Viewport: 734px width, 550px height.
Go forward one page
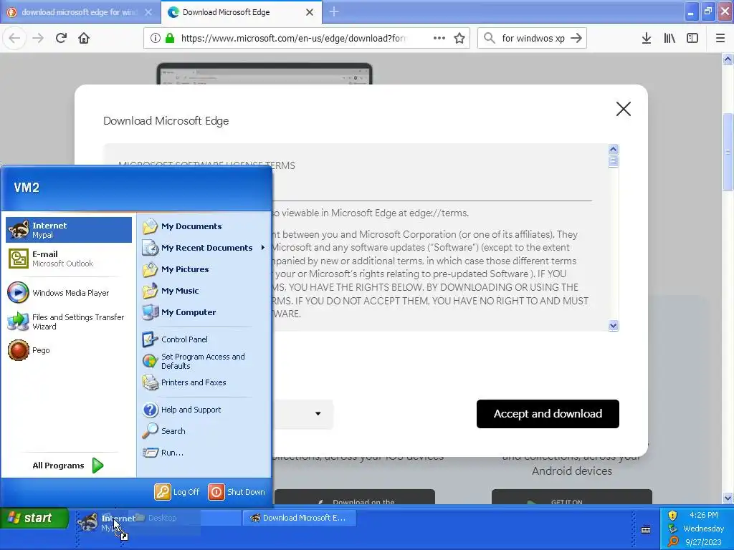[39, 39]
